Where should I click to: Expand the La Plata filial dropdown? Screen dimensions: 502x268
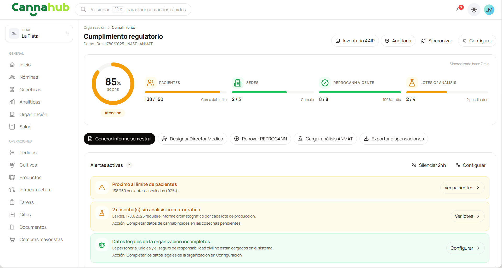coord(39,33)
